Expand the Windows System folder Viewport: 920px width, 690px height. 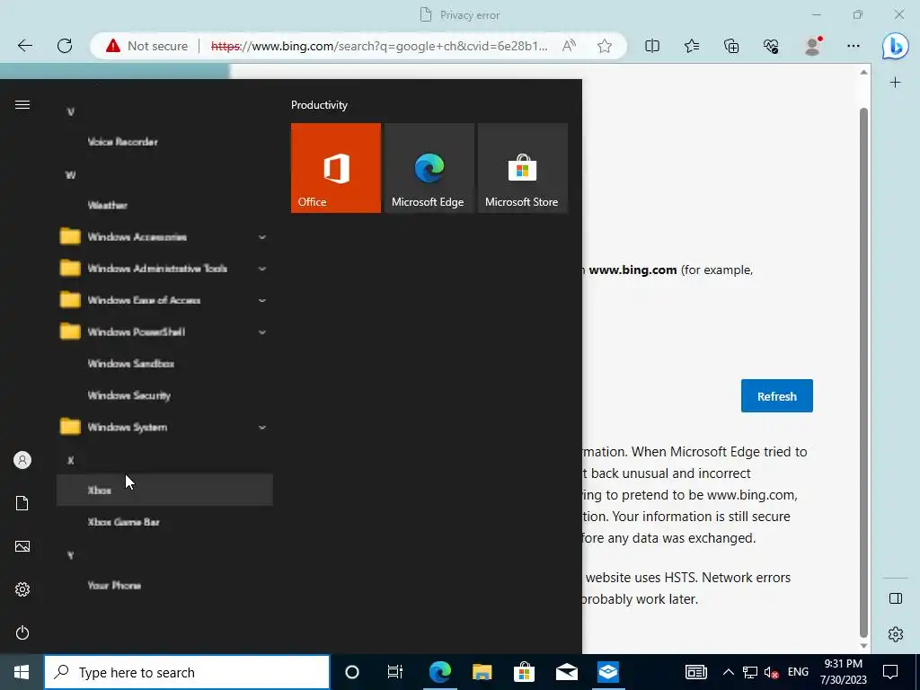click(x=164, y=427)
